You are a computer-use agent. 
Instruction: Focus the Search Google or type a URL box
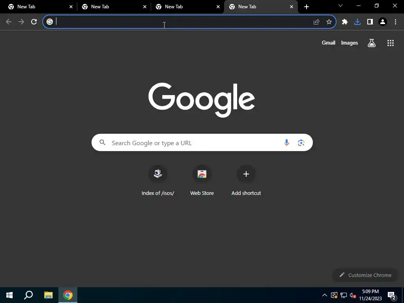202,142
